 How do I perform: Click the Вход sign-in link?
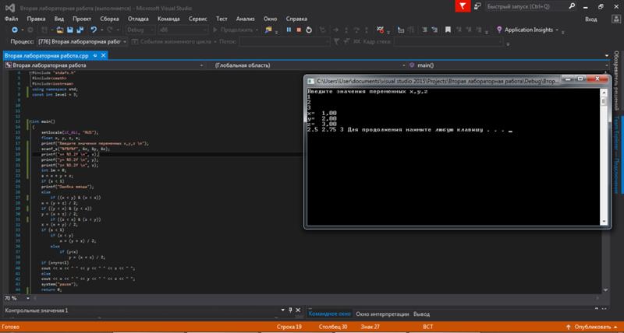(x=591, y=19)
